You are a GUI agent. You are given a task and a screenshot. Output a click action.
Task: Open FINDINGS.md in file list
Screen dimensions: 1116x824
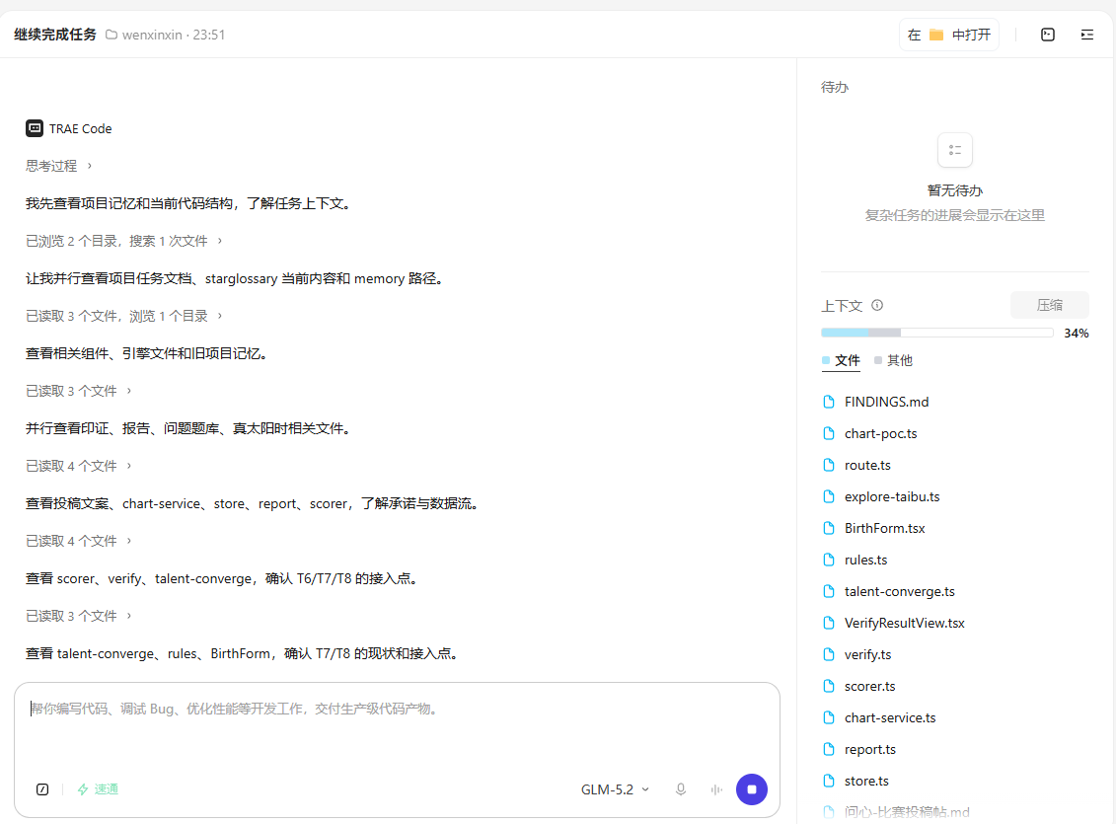(886, 402)
